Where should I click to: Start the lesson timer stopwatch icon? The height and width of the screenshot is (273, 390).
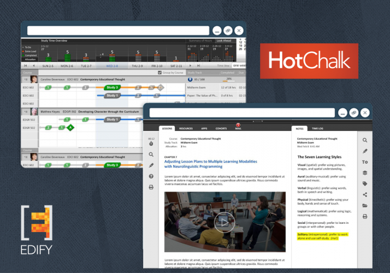coord(151,144)
